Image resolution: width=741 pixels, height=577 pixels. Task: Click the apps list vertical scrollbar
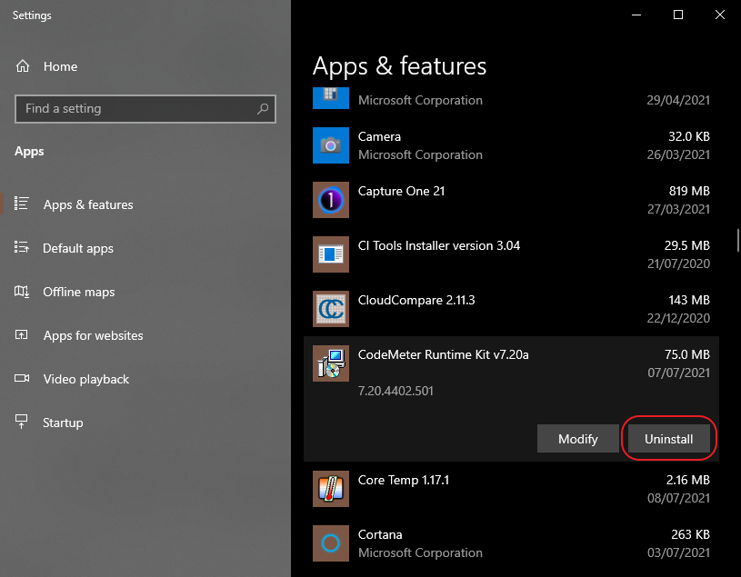pyautogui.click(x=737, y=241)
